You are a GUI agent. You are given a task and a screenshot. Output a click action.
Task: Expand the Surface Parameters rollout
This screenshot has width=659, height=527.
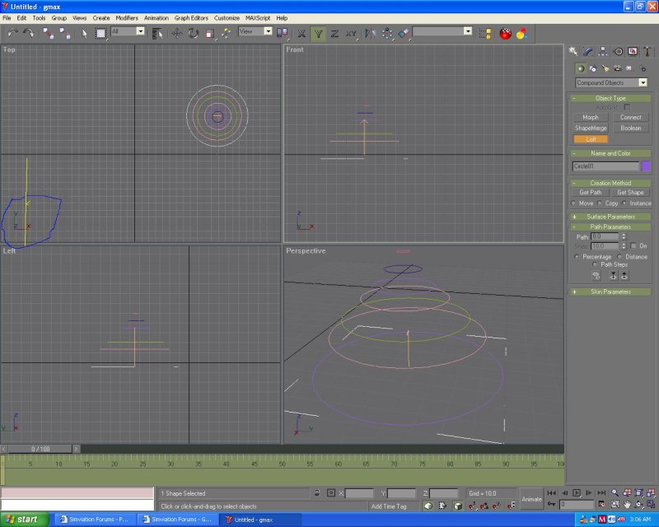tap(610, 217)
